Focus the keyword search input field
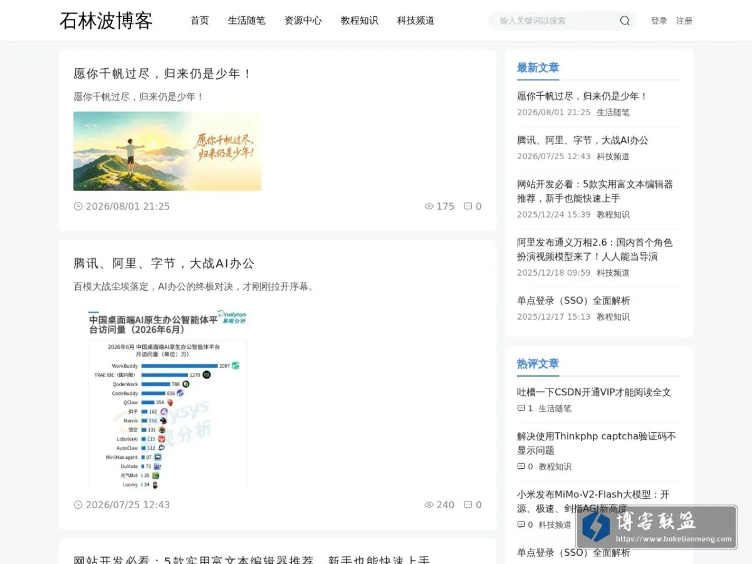Screen dimensions: 752x564 tap(556, 21)
